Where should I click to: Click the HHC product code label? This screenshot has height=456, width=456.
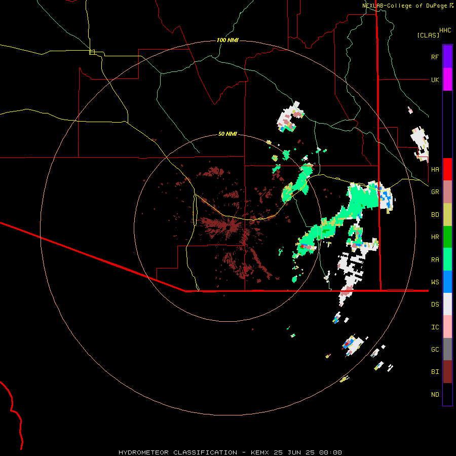coord(445,30)
